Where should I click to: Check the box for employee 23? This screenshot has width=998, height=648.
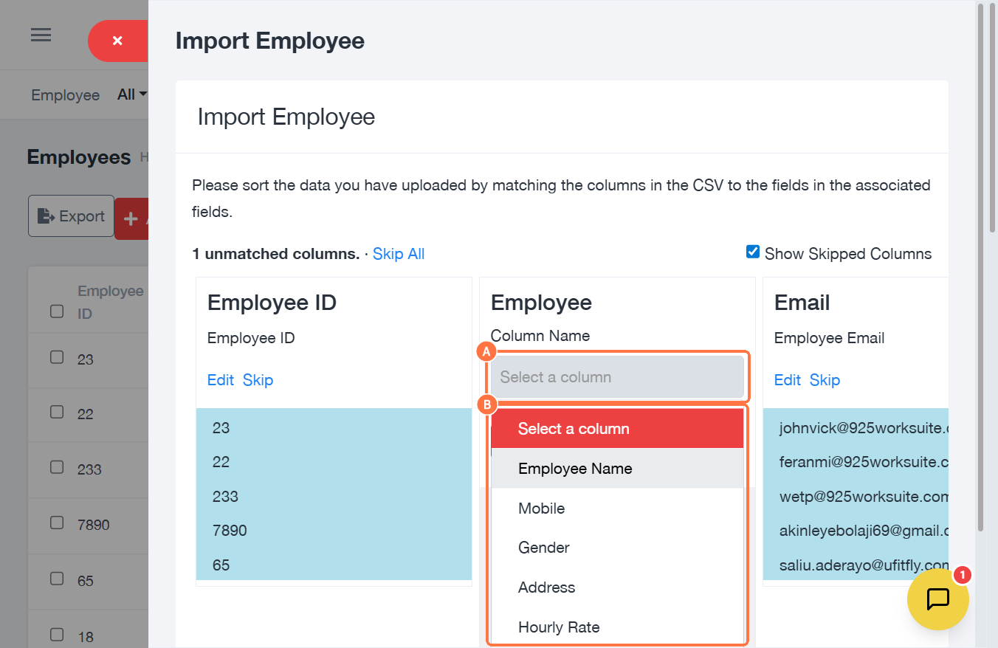pos(57,357)
